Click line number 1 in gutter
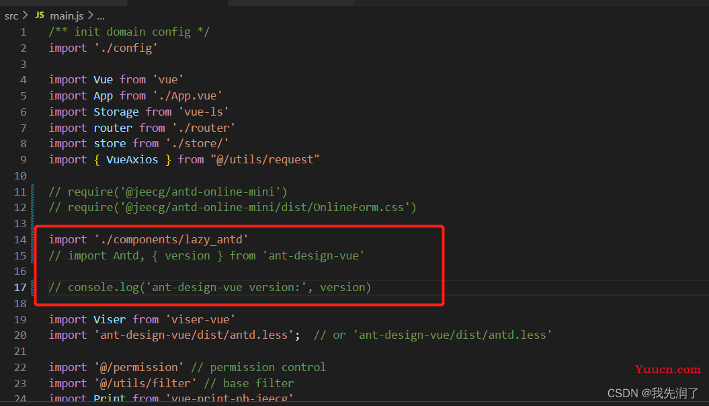This screenshot has width=709, height=406. click(x=23, y=32)
